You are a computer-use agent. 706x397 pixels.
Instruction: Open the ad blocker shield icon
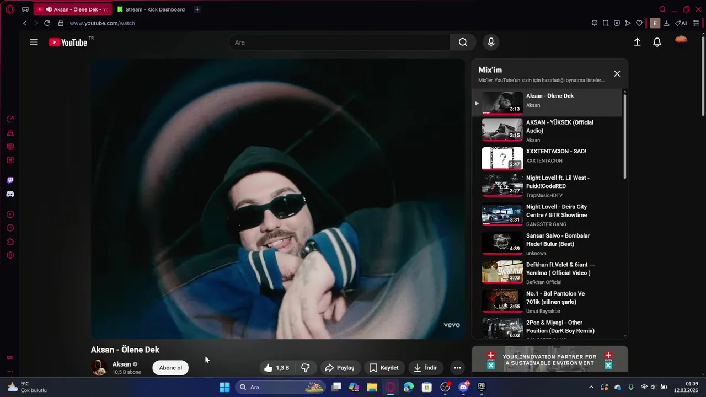click(x=617, y=23)
